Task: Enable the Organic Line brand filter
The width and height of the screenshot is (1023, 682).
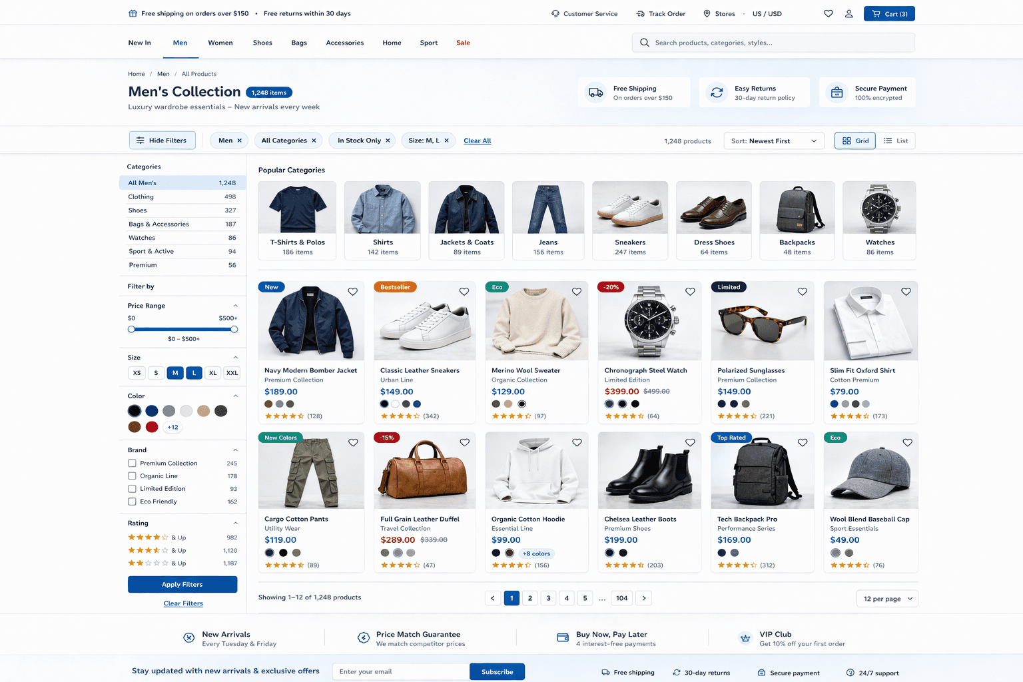Action: (131, 476)
